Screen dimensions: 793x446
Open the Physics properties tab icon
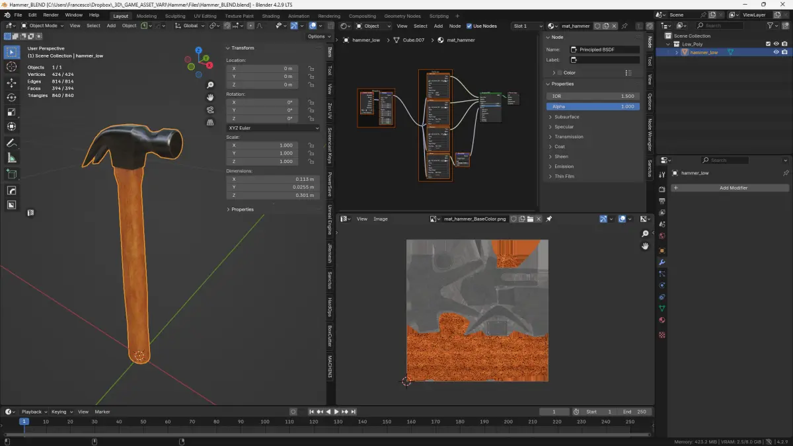[662, 285]
